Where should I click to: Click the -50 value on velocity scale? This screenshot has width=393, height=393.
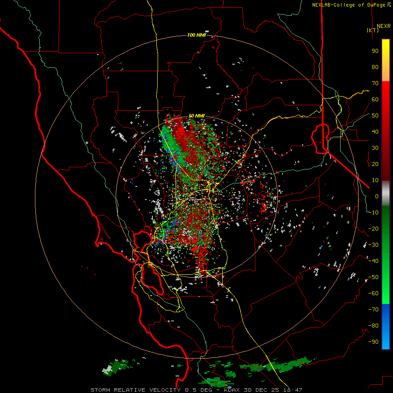click(373, 277)
